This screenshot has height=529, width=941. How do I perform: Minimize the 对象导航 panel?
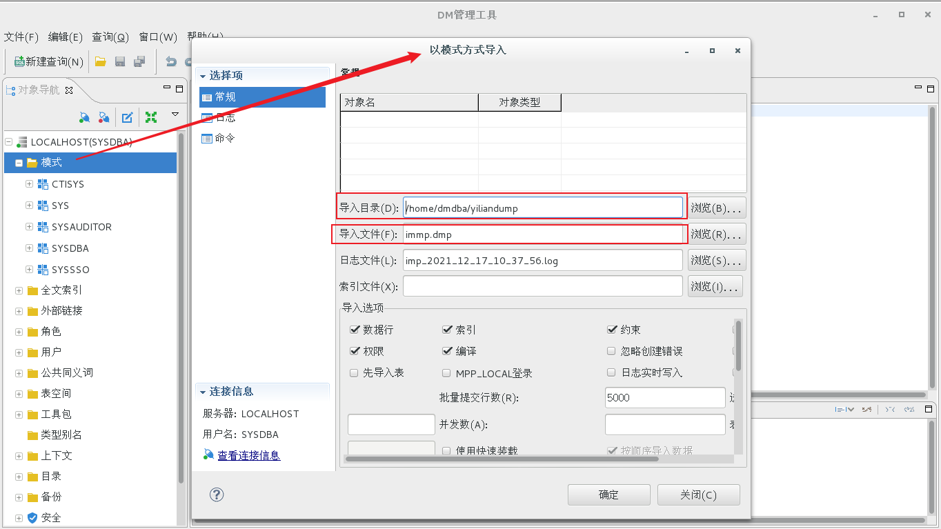click(167, 88)
